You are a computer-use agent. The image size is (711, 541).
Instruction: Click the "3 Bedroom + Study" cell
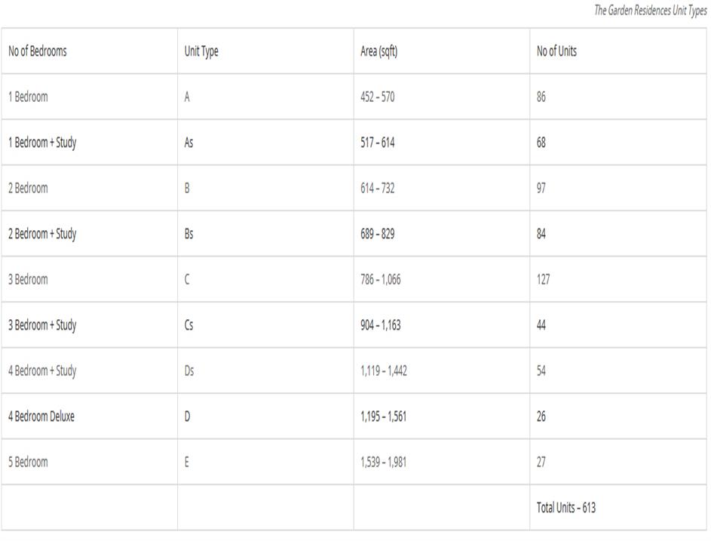click(x=42, y=325)
